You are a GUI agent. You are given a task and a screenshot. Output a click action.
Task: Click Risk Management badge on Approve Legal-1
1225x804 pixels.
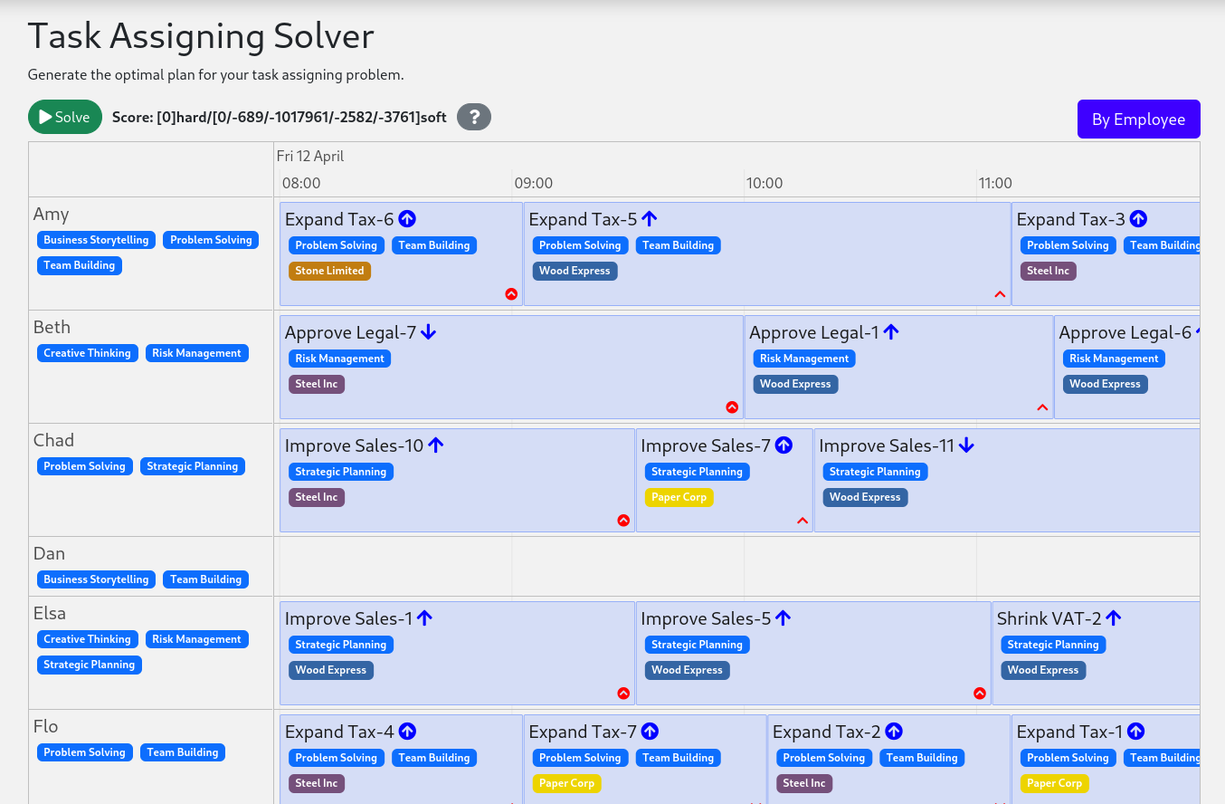point(804,359)
